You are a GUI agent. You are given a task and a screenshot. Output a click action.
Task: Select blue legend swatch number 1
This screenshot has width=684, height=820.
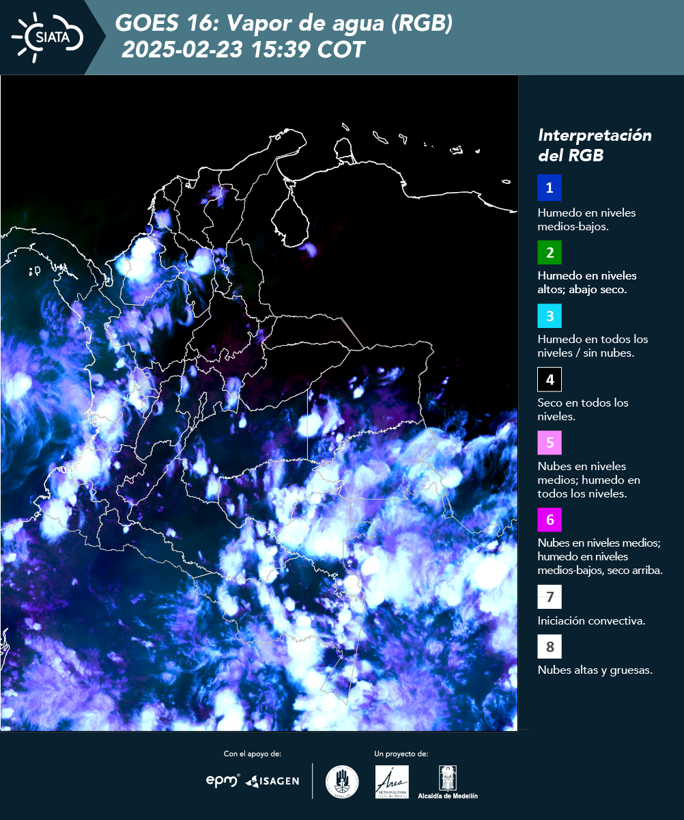pos(550,188)
